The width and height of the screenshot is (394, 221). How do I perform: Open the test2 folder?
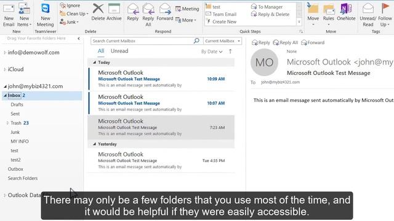[x=15, y=160]
